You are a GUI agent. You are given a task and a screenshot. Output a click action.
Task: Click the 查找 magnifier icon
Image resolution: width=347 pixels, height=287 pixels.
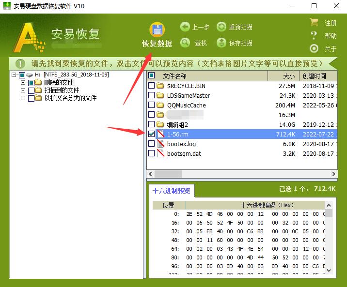[185, 43]
